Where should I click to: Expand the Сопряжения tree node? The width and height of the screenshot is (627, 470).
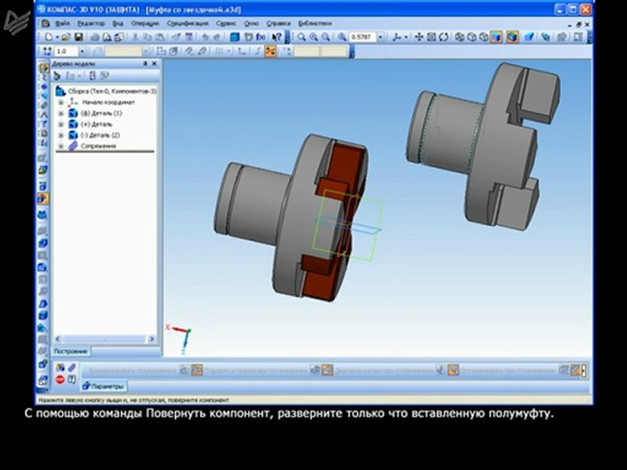click(x=61, y=146)
